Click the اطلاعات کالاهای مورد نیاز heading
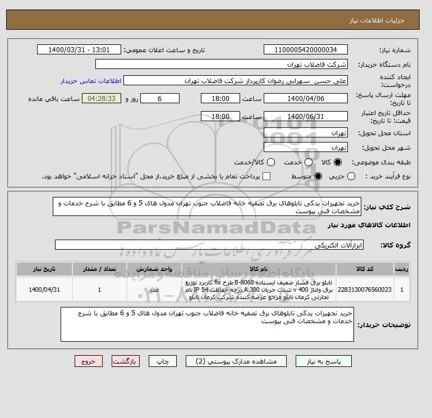This screenshot has height=418, width=432. pyautogui.click(x=369, y=225)
